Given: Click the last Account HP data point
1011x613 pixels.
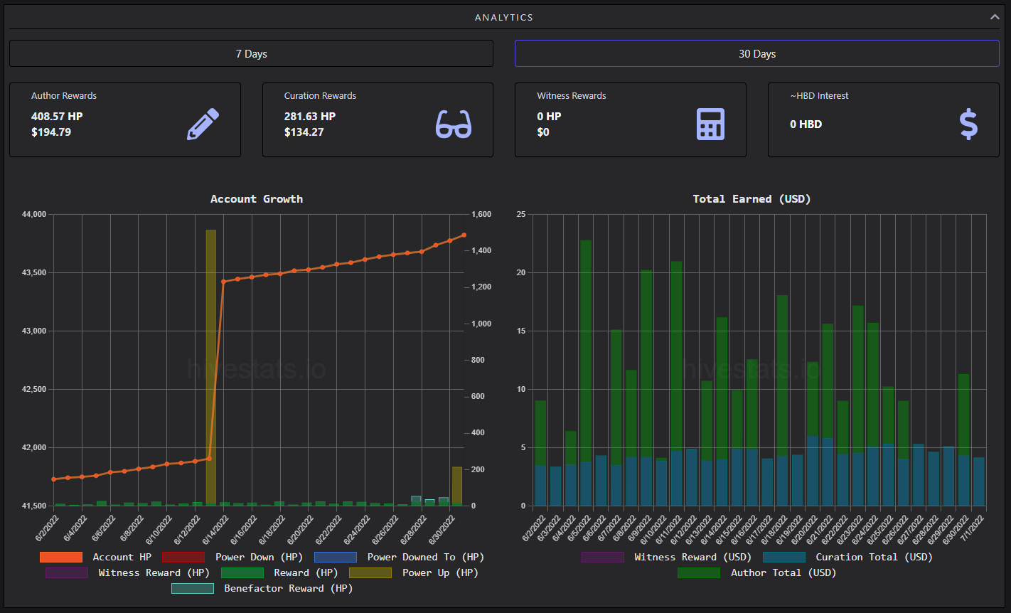Looking at the screenshot, I should (x=464, y=235).
